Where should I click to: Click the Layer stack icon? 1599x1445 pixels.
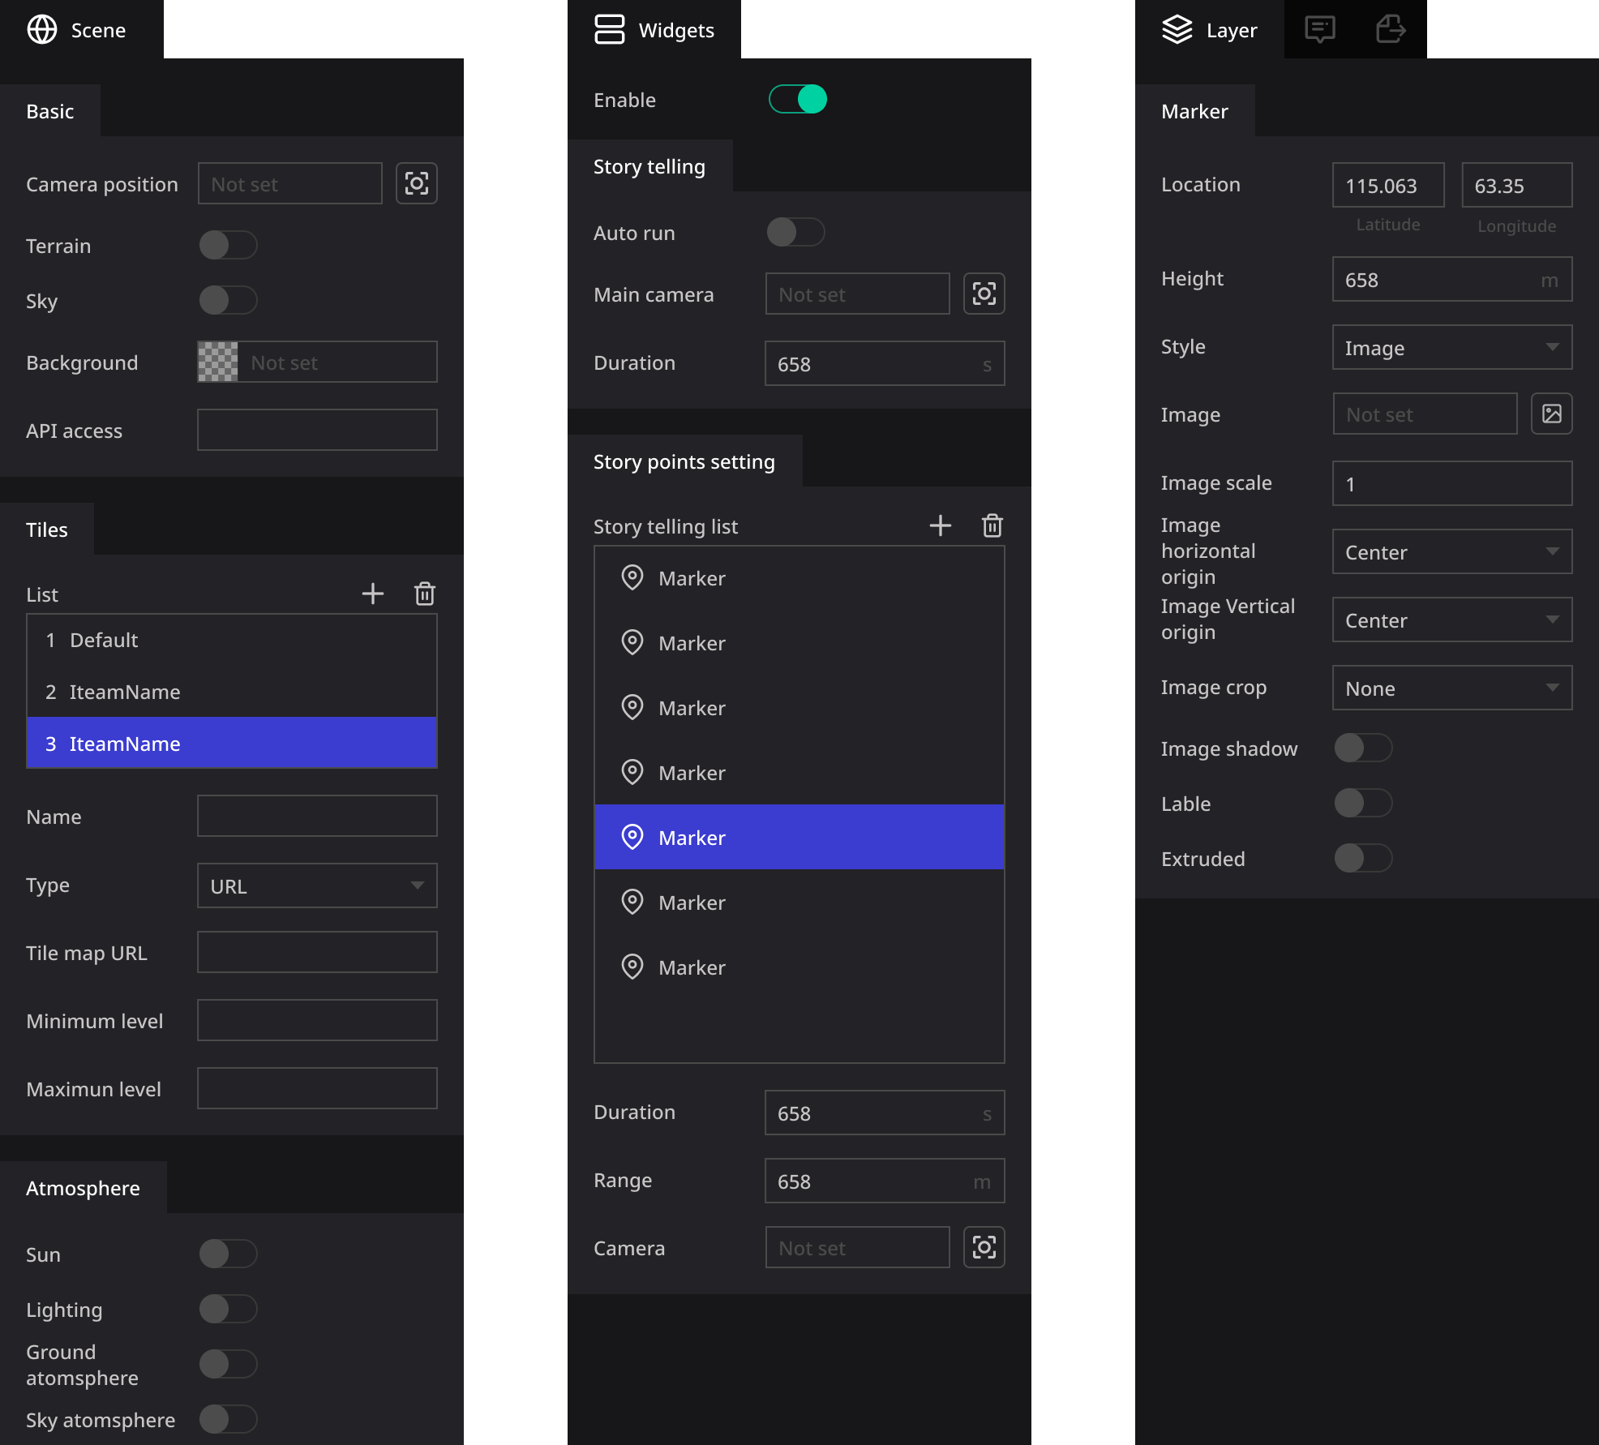coord(1177,30)
